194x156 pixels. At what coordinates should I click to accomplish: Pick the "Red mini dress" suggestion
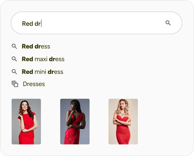[42, 72]
